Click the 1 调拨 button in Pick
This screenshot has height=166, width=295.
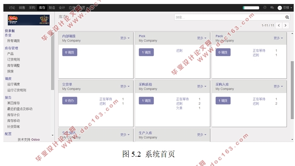click(146, 52)
